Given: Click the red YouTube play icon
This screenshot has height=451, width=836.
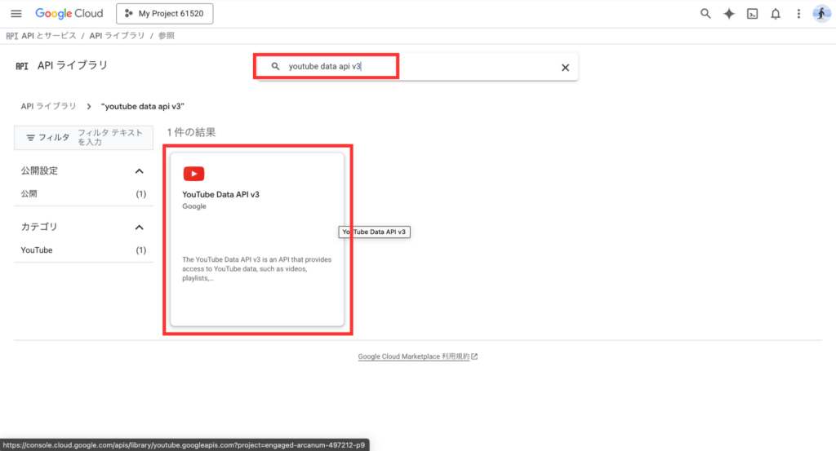Looking at the screenshot, I should [193, 174].
